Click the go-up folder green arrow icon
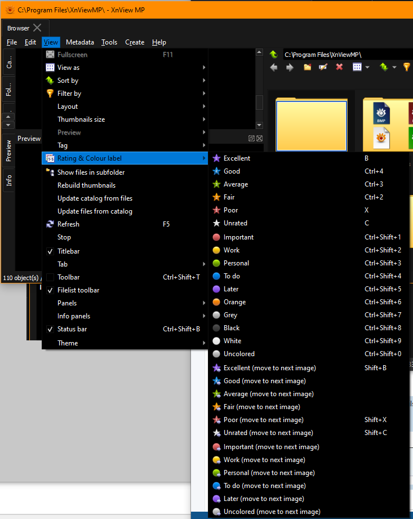Viewport: 413px width, 519px height. [x=274, y=54]
